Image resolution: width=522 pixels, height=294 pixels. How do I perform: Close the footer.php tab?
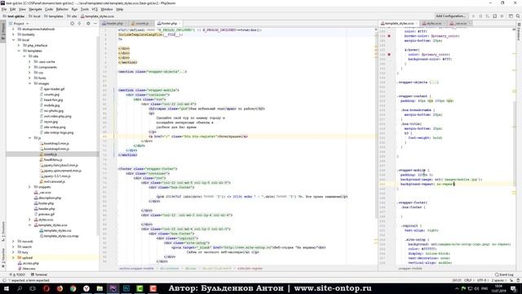179,24
